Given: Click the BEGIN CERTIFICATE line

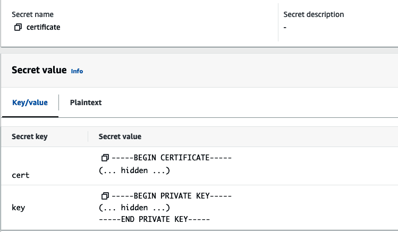Looking at the screenshot, I should coord(172,158).
